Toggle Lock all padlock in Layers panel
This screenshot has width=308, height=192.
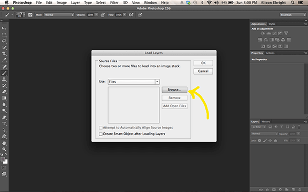[275, 140]
